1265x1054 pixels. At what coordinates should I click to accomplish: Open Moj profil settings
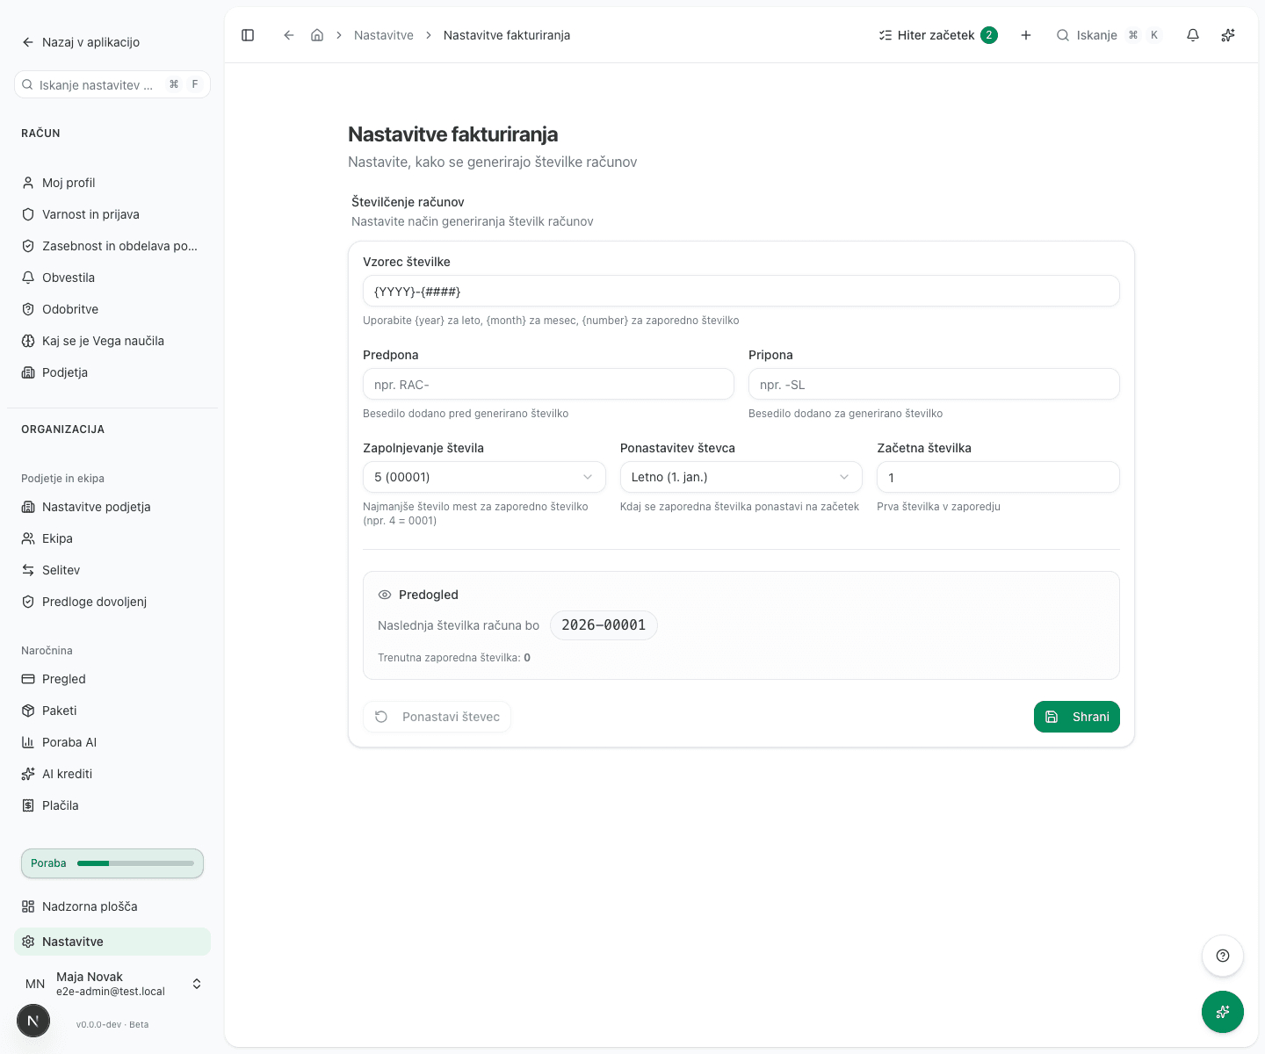112,183
